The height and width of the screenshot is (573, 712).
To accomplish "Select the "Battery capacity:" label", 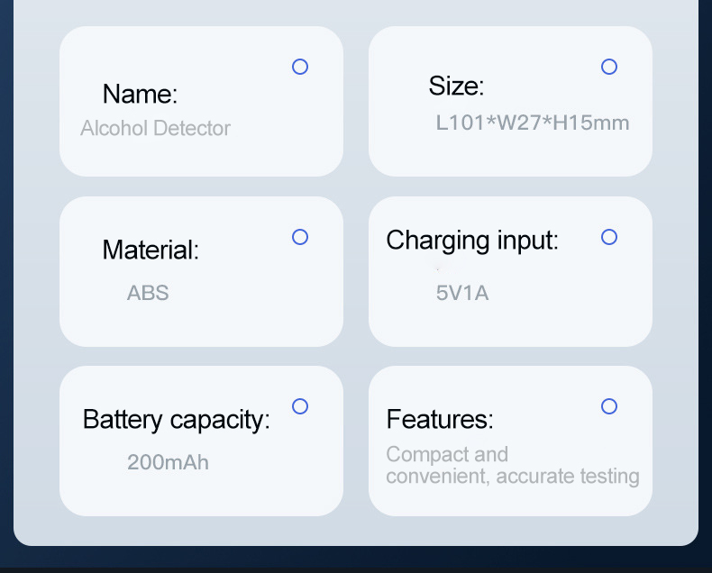I will [x=176, y=420].
